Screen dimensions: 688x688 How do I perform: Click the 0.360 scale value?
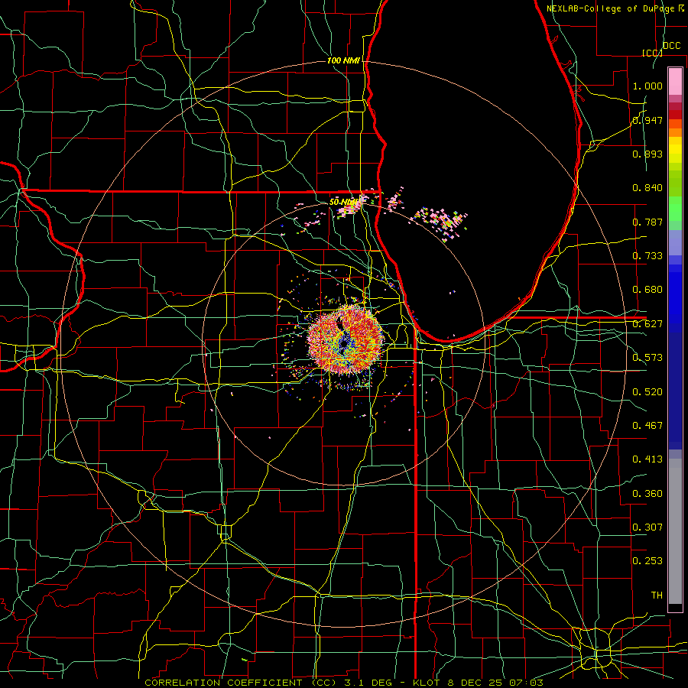click(x=647, y=494)
